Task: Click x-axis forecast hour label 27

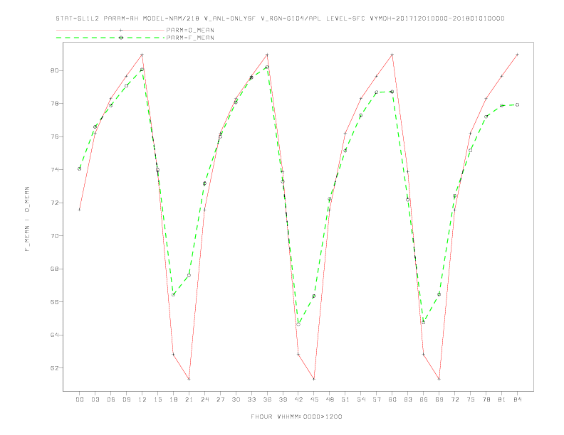Action: pyautogui.click(x=221, y=399)
